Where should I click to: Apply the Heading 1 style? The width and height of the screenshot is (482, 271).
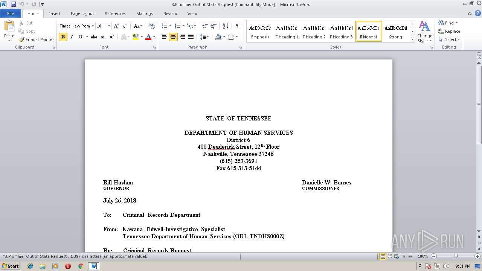click(x=287, y=31)
